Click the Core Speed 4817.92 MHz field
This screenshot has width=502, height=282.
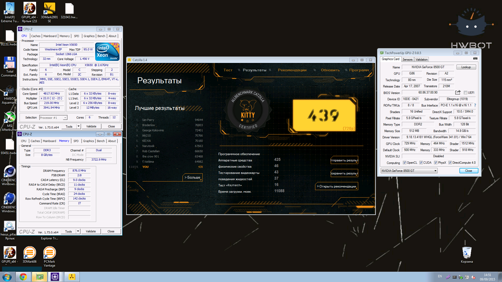(x=52, y=93)
